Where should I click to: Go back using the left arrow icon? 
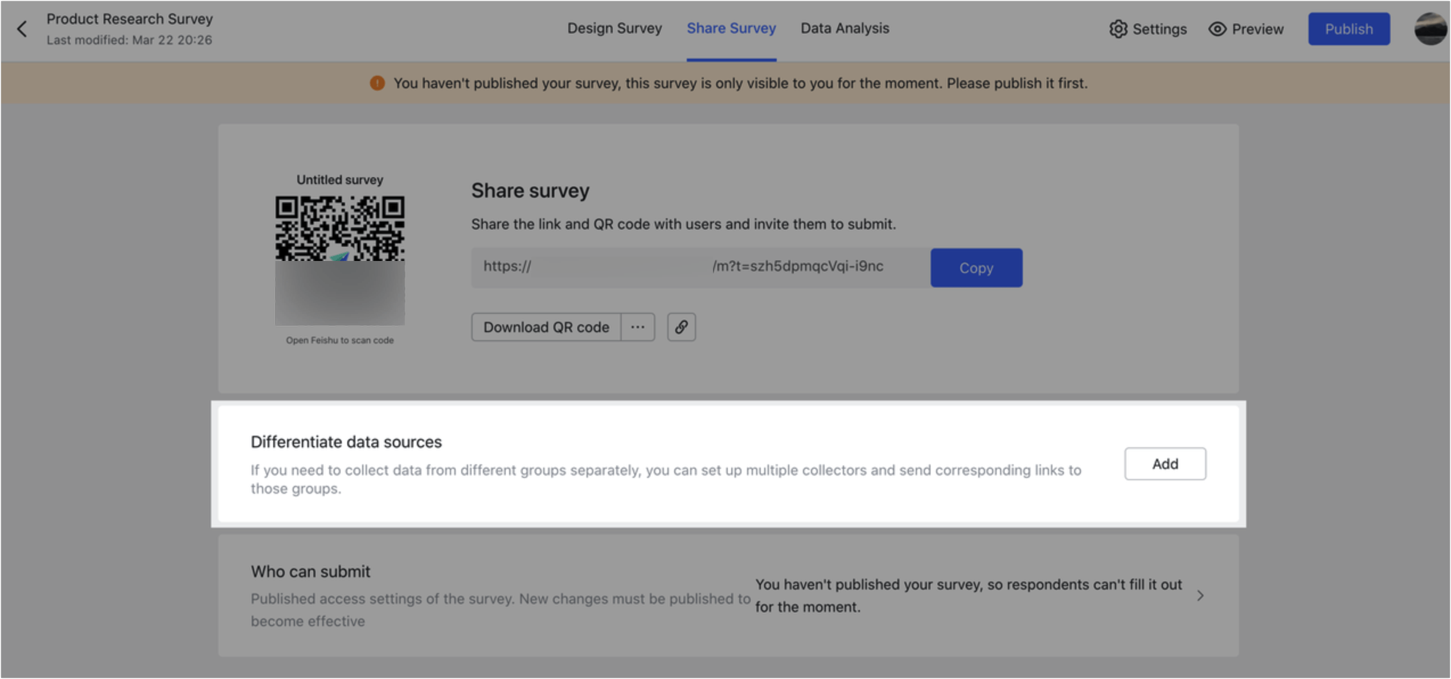pyautogui.click(x=22, y=28)
